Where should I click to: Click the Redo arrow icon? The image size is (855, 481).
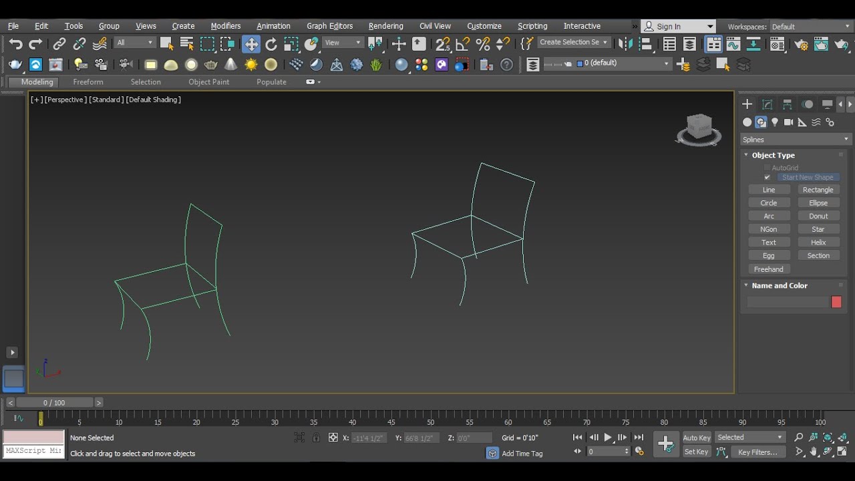[x=35, y=44]
